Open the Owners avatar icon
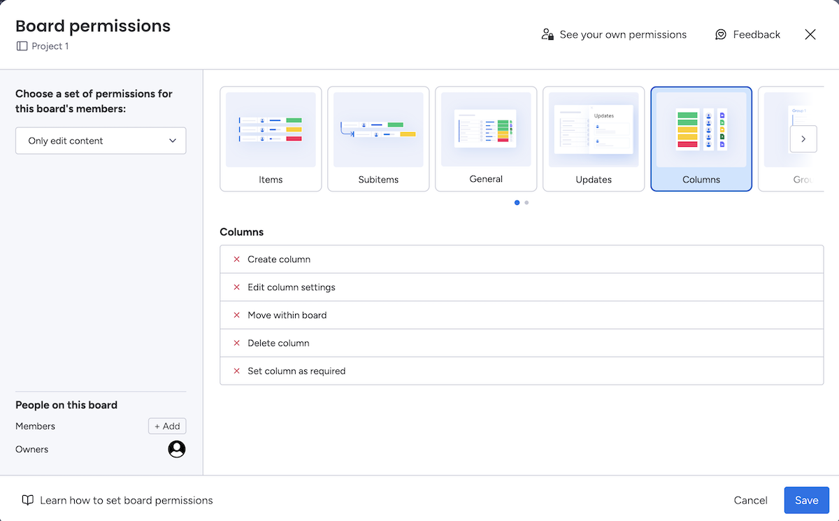 [x=176, y=449]
